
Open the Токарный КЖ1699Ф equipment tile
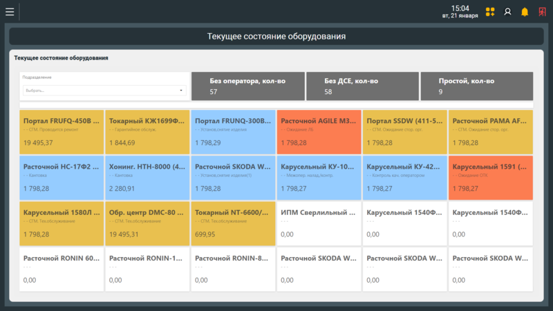pos(147,131)
